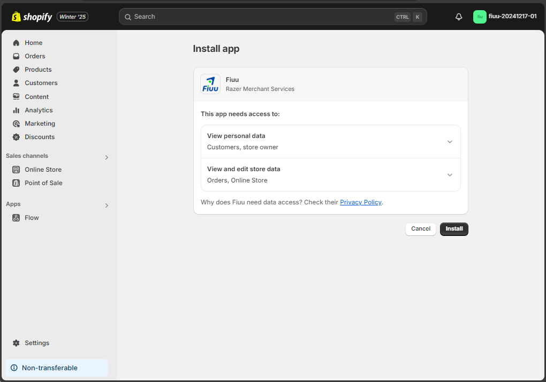Click the Marketing target icon

pyautogui.click(x=16, y=124)
